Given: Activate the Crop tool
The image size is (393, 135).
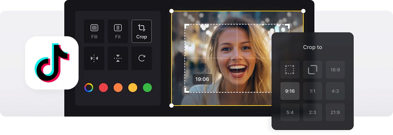Looking at the screenshot, I should pyautogui.click(x=141, y=31).
